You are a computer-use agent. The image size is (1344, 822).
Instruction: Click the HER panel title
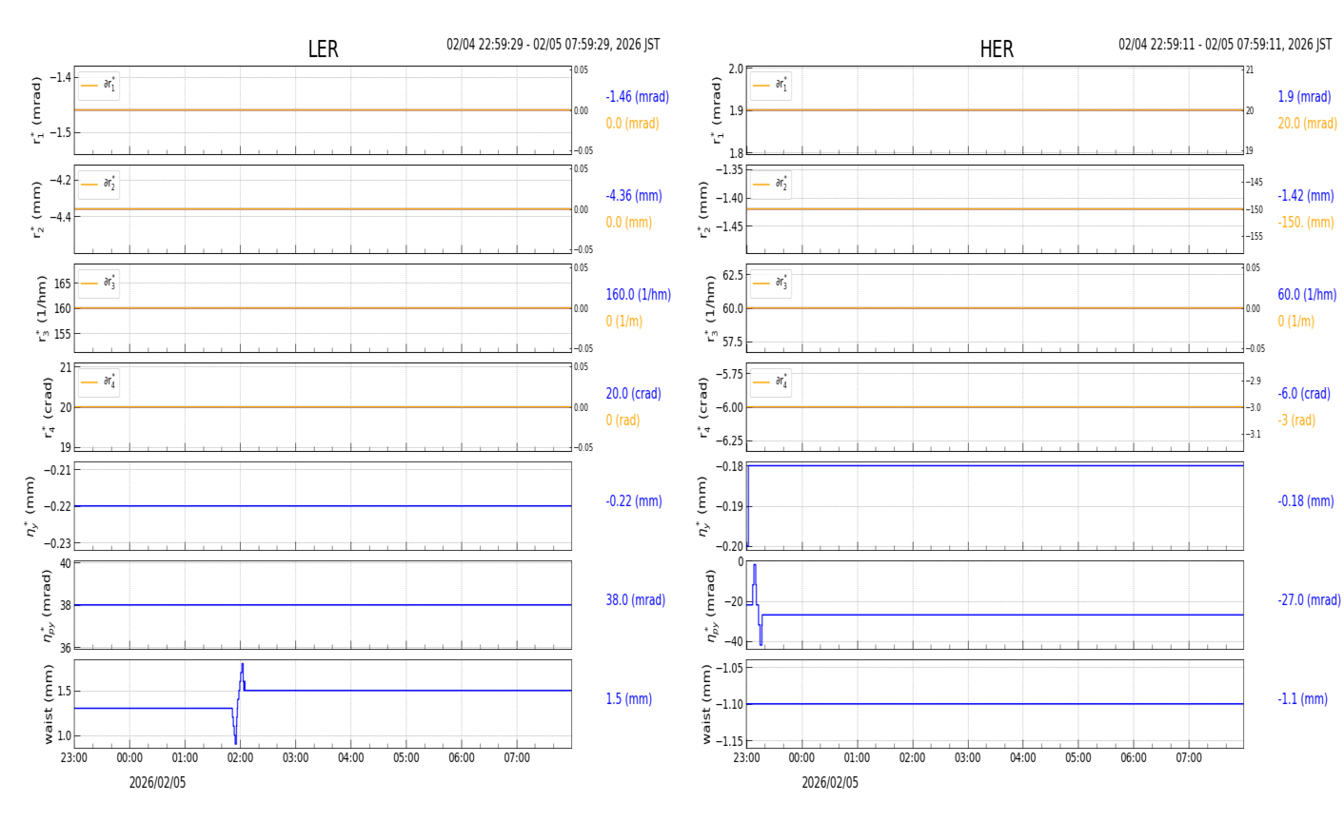pos(997,49)
